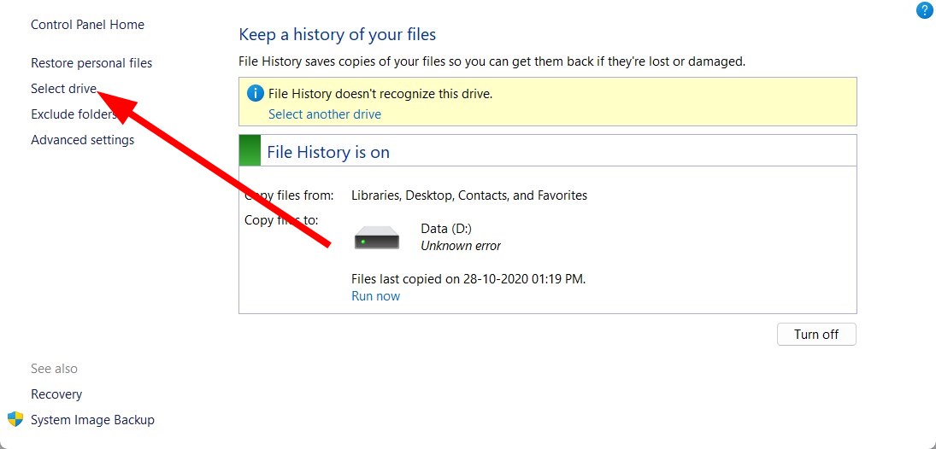This screenshot has height=449, width=936.
Task: Open Control Panel Home
Action: tap(88, 25)
